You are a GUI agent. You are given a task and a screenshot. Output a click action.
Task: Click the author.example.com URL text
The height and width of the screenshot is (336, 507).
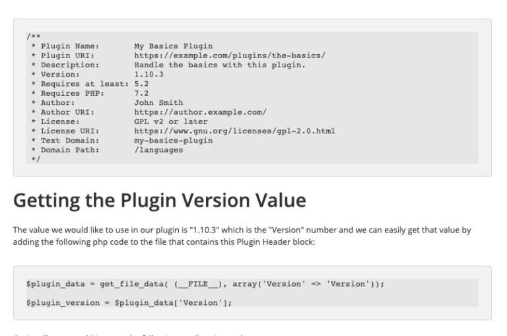pyautogui.click(x=200, y=112)
